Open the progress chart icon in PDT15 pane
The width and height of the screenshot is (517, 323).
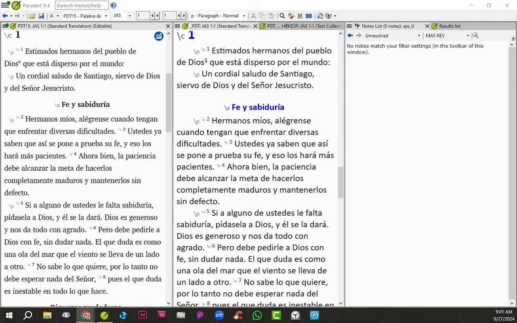coord(159,36)
